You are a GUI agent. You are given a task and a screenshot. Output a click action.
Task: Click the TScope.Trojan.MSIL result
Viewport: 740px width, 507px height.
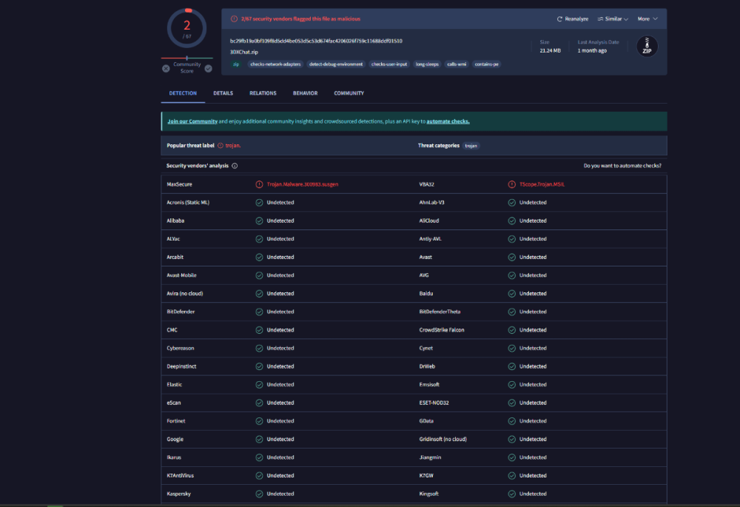coord(542,184)
